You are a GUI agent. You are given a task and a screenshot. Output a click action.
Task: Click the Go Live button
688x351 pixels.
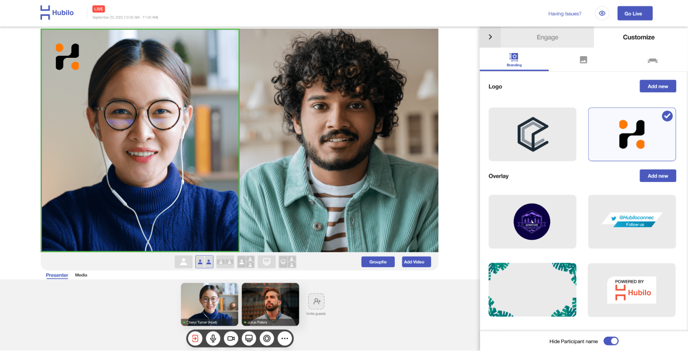point(635,13)
